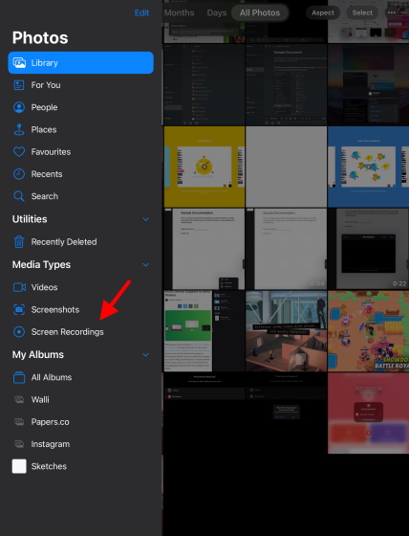Open the three-dot more options button
This screenshot has height=536, width=409.
point(391,12)
